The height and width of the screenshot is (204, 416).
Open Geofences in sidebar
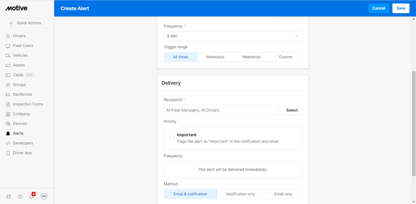point(22,95)
